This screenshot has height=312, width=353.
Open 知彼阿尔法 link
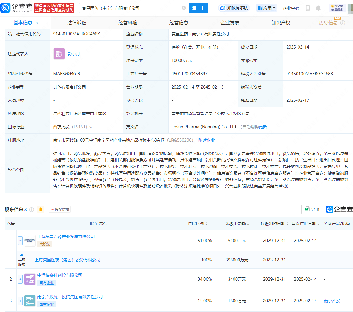tap(238, 8)
